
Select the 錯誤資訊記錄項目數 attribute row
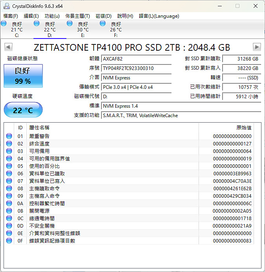[x=129, y=241]
